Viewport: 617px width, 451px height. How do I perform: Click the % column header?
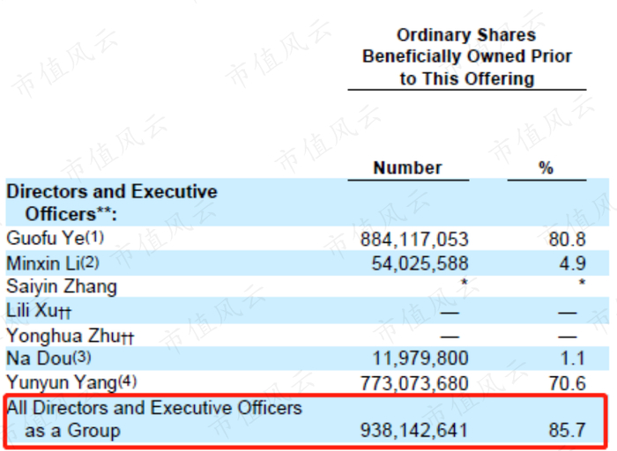point(546,167)
